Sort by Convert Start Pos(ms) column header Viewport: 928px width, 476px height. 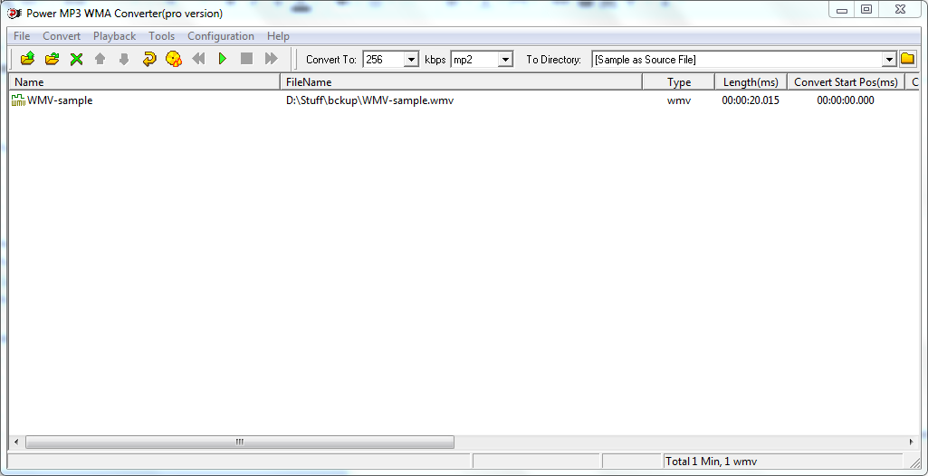click(847, 82)
